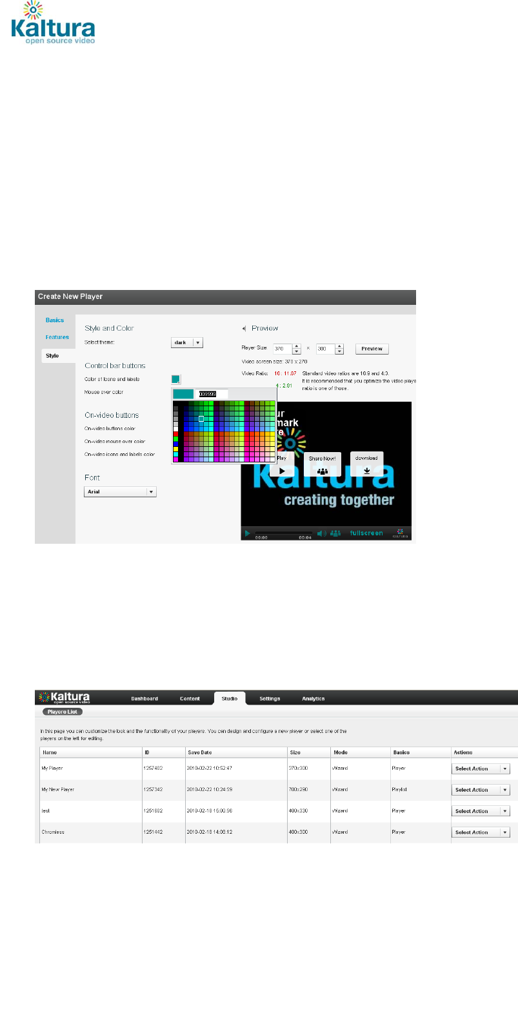
Task: Open the Settings tab
Action: tap(270, 699)
